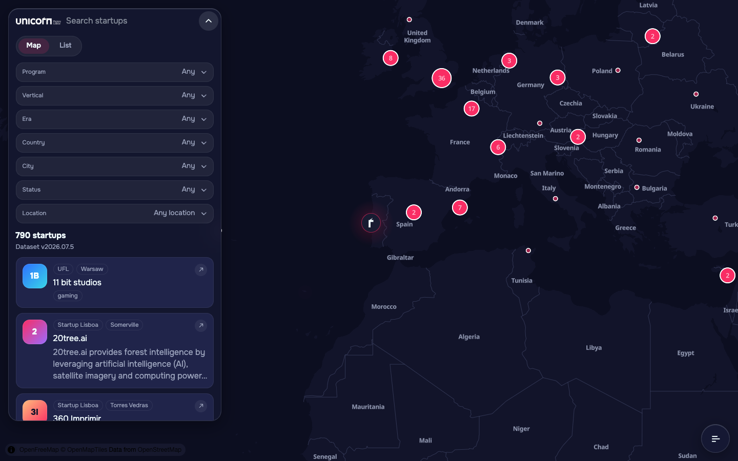Click the 790 startups count text
The height and width of the screenshot is (461, 738).
point(40,236)
